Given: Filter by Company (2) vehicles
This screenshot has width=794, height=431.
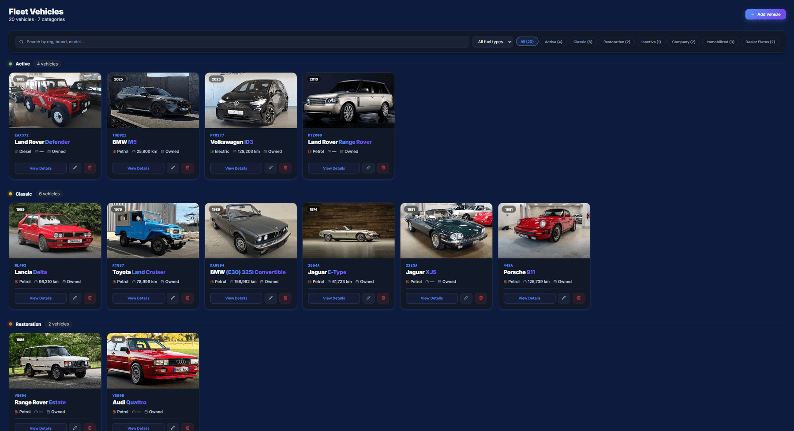Looking at the screenshot, I should click(x=684, y=42).
